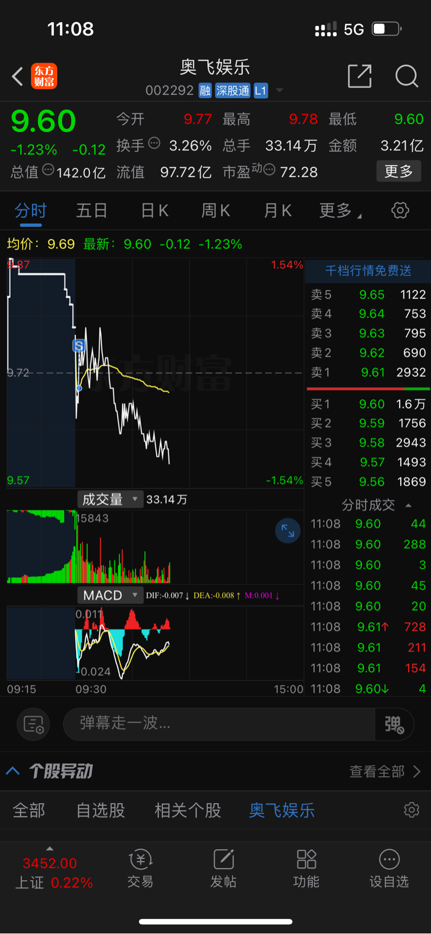This screenshot has width=431, height=934.
Task: Tap the info icon next to 市盈
Action: [x=269, y=170]
